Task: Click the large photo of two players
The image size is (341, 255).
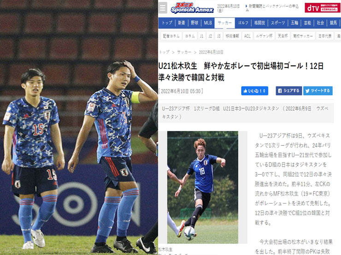Action: (x=79, y=128)
